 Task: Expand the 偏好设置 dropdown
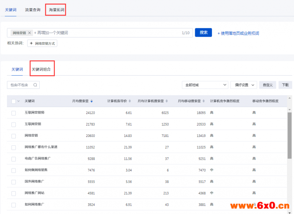click(244, 85)
